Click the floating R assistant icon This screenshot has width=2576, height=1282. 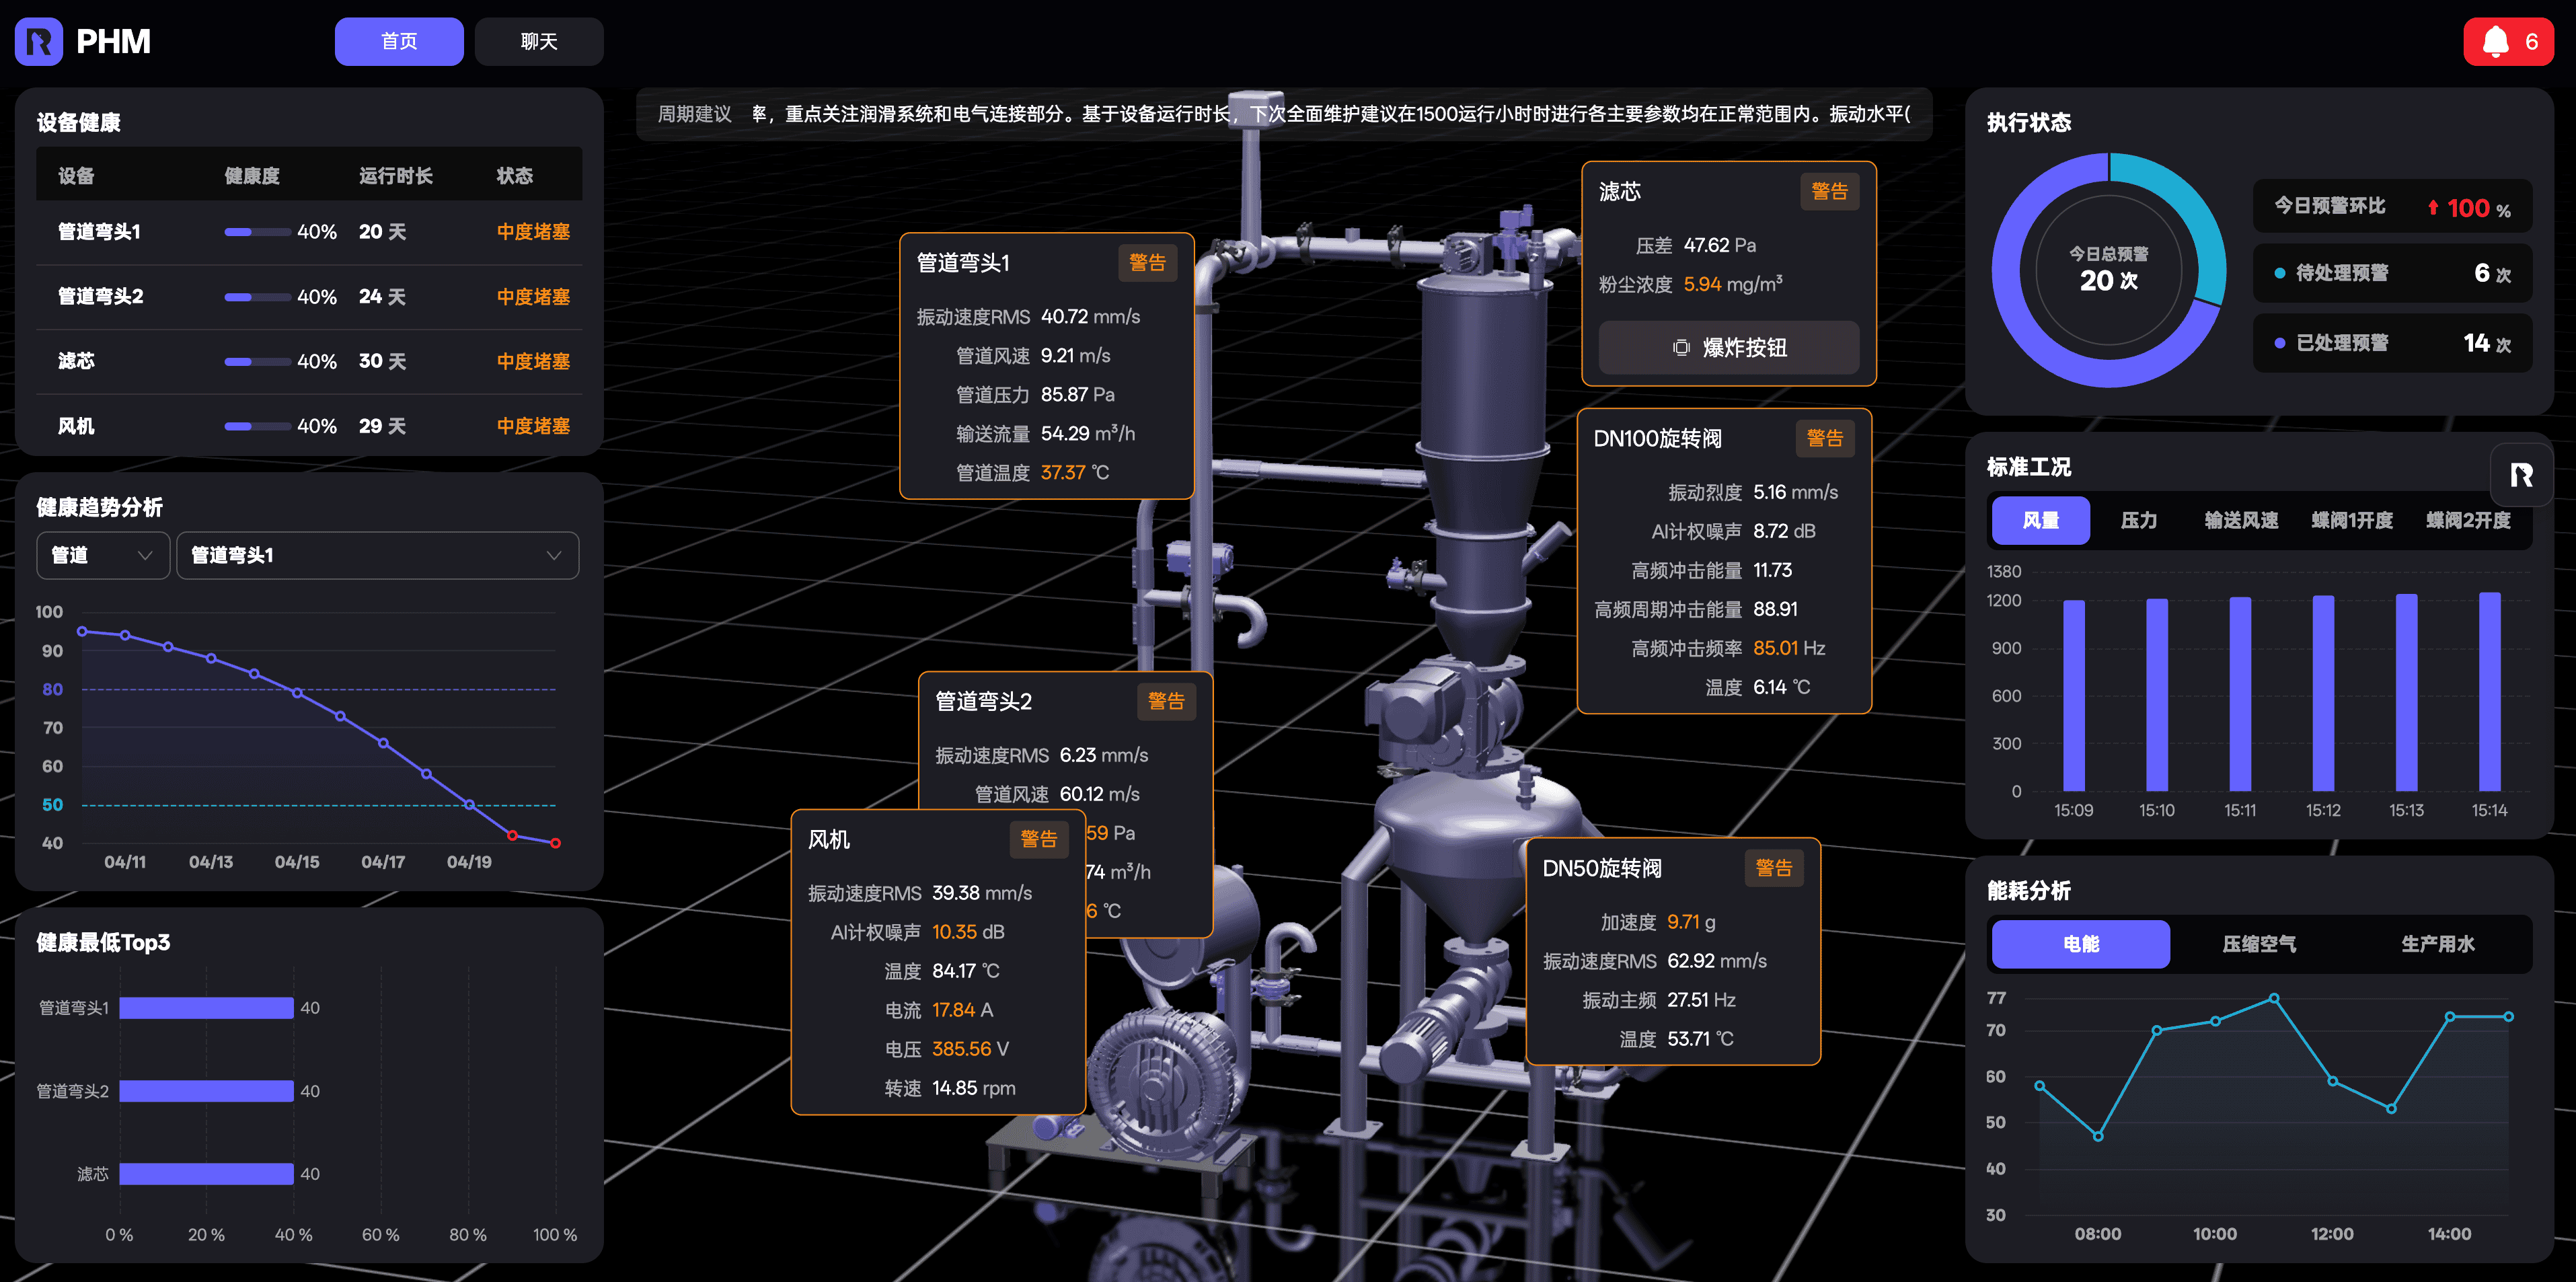[x=2521, y=475]
